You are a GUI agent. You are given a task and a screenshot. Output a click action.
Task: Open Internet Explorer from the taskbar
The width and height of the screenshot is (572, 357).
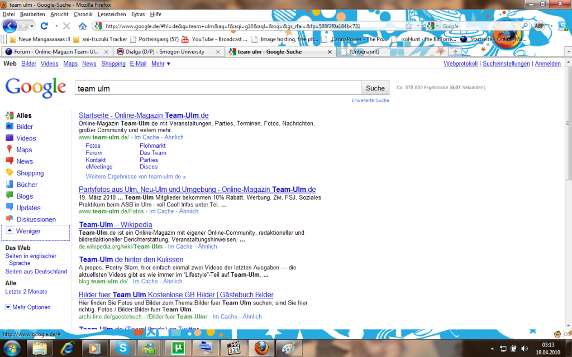coord(66,349)
